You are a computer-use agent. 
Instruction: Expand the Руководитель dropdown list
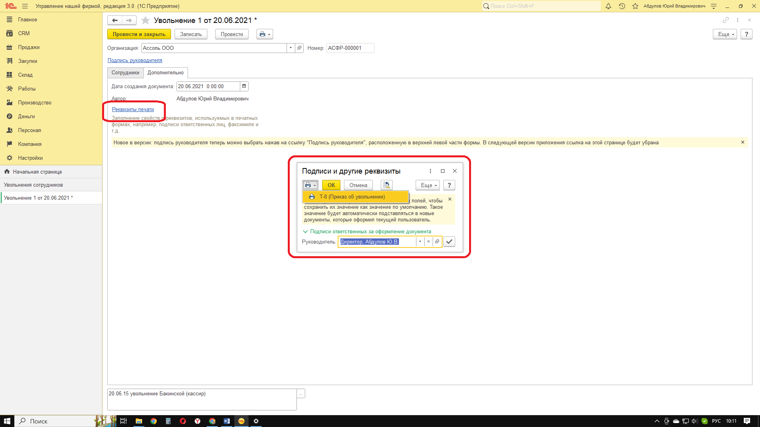coord(420,242)
